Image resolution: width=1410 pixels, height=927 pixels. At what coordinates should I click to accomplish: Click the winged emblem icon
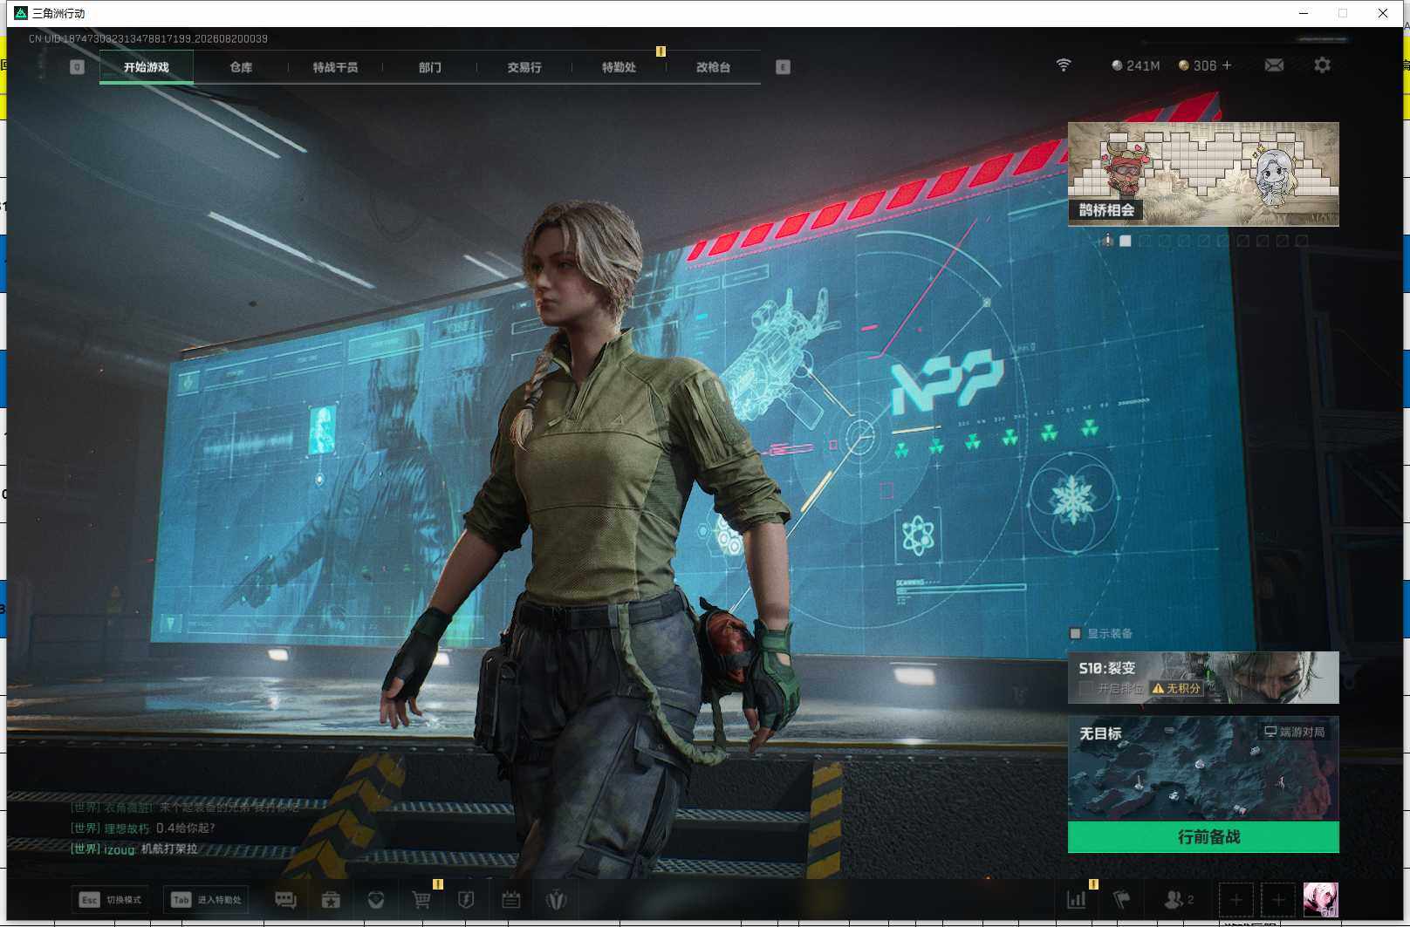[556, 900]
